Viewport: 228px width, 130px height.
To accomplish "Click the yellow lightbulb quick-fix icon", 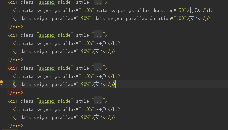I will 1,82.
